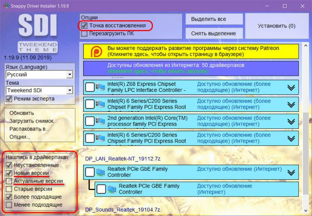Screen dimensions: 312x216
Task: Click the scrollbar down arrow
Action: tap(306, 211)
